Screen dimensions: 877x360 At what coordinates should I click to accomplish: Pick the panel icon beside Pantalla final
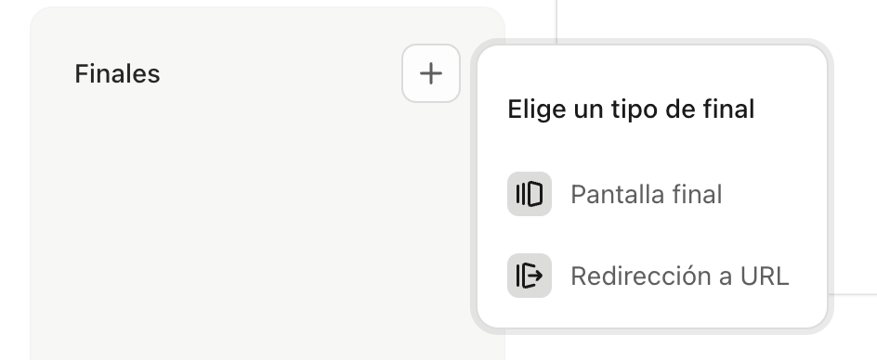pyautogui.click(x=530, y=194)
